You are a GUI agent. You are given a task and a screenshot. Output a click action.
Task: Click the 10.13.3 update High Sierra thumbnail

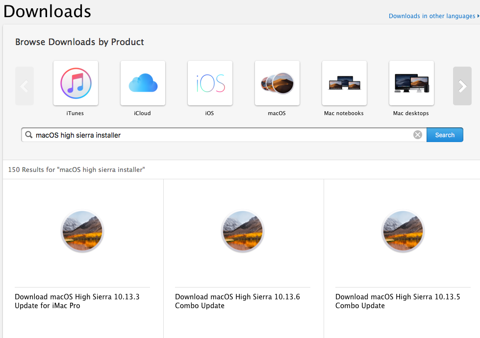(82, 231)
